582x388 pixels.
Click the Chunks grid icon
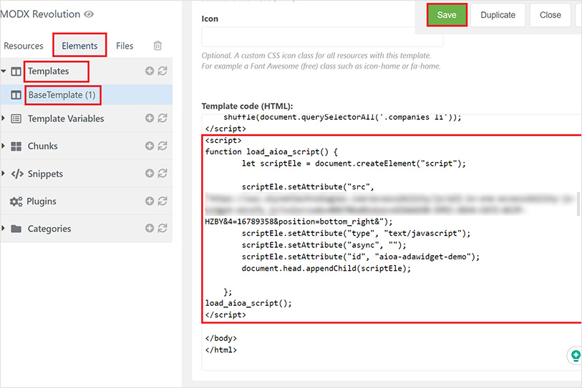16,146
